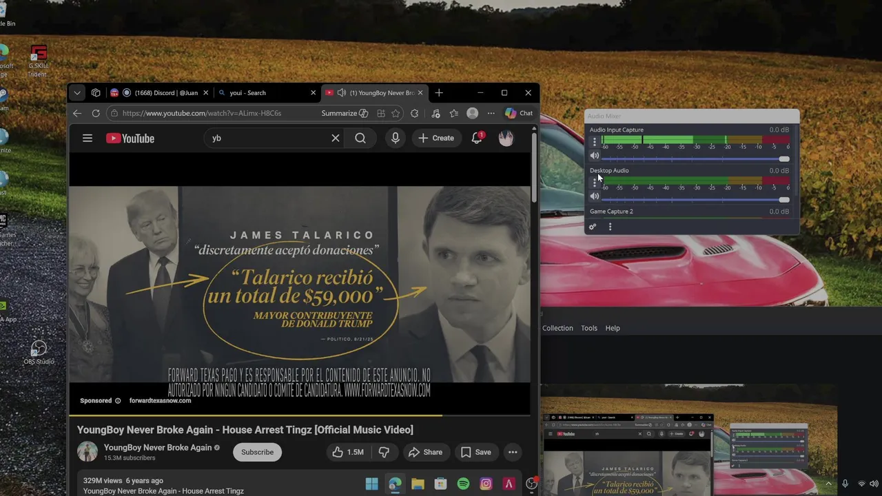Open G.SKILL Trident desktop shortcut

click(x=39, y=61)
